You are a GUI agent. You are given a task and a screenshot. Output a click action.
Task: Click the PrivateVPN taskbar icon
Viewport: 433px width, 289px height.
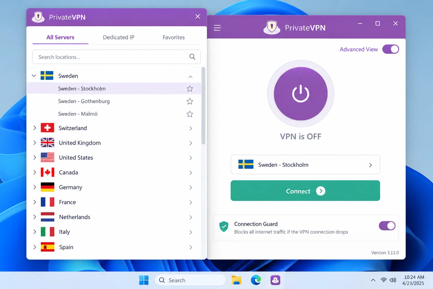click(275, 280)
